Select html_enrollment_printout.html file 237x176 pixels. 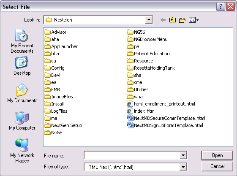coord(161,104)
